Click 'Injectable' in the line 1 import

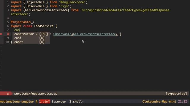(x=36, y=2)
